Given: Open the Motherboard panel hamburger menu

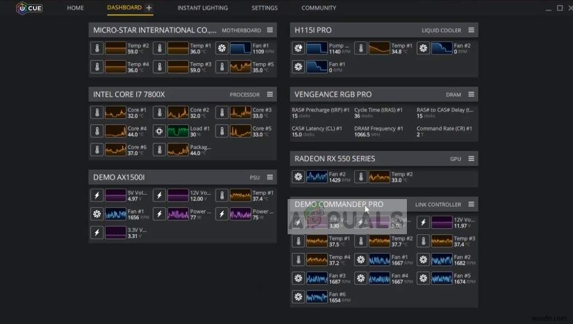Looking at the screenshot, I should (270, 30).
